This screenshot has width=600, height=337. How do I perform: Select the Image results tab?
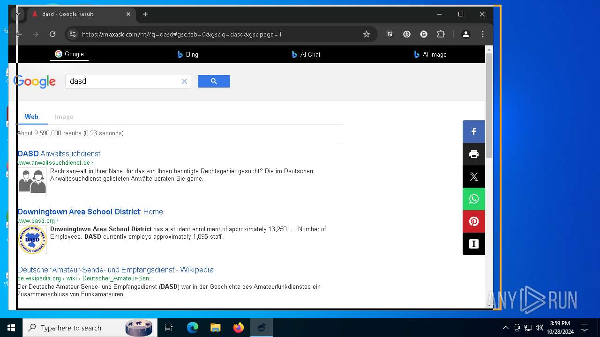(64, 117)
